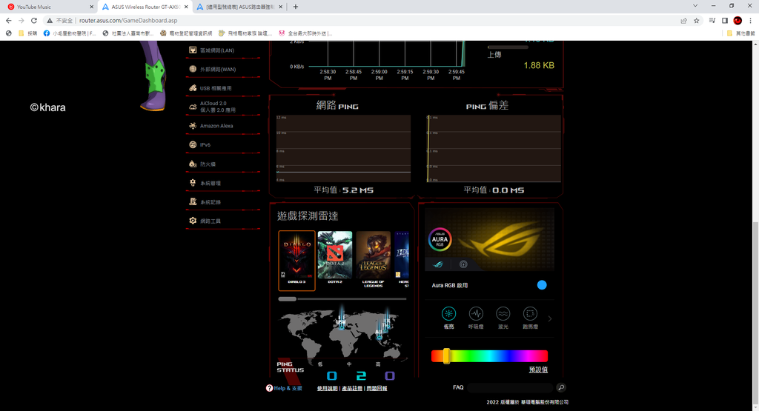The height and width of the screenshot is (411, 759).
Task: Select the 跑馬燈 marquee effect icon
Action: click(530, 313)
